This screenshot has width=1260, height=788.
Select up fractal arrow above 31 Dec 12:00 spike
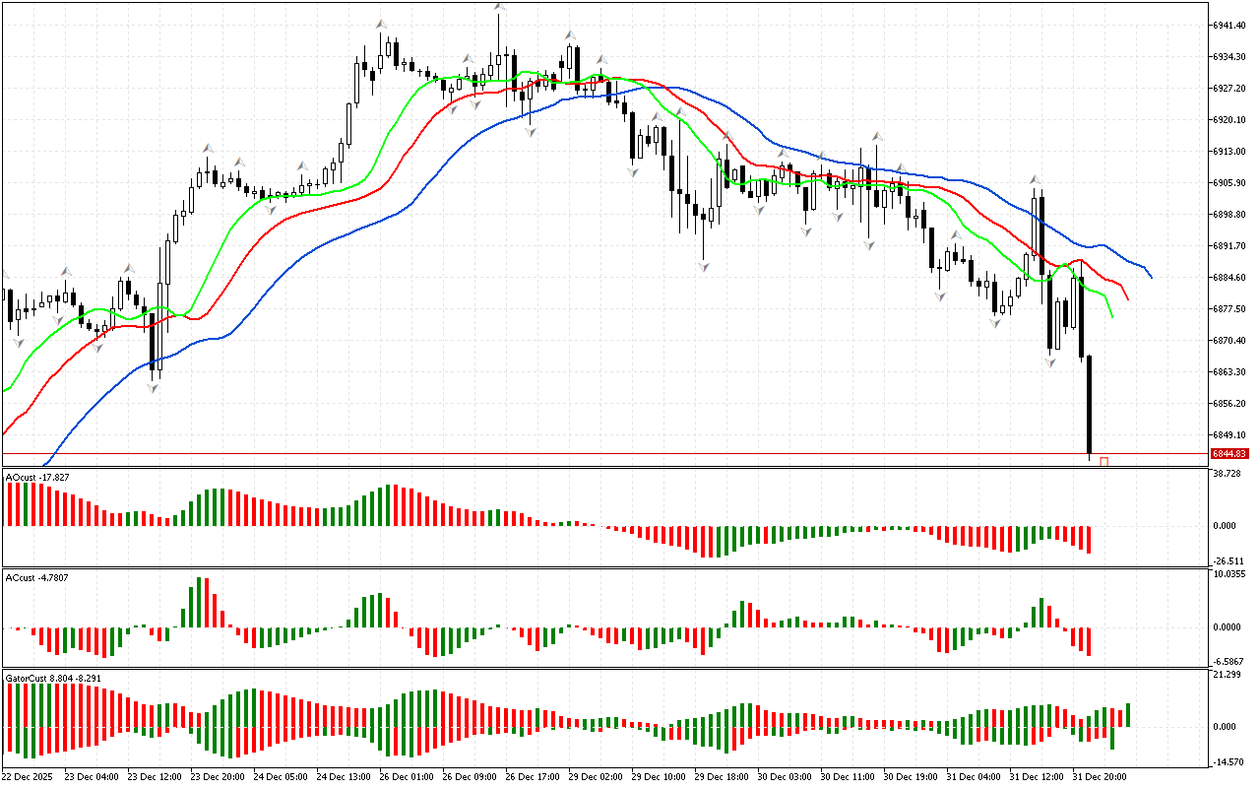click(1035, 180)
